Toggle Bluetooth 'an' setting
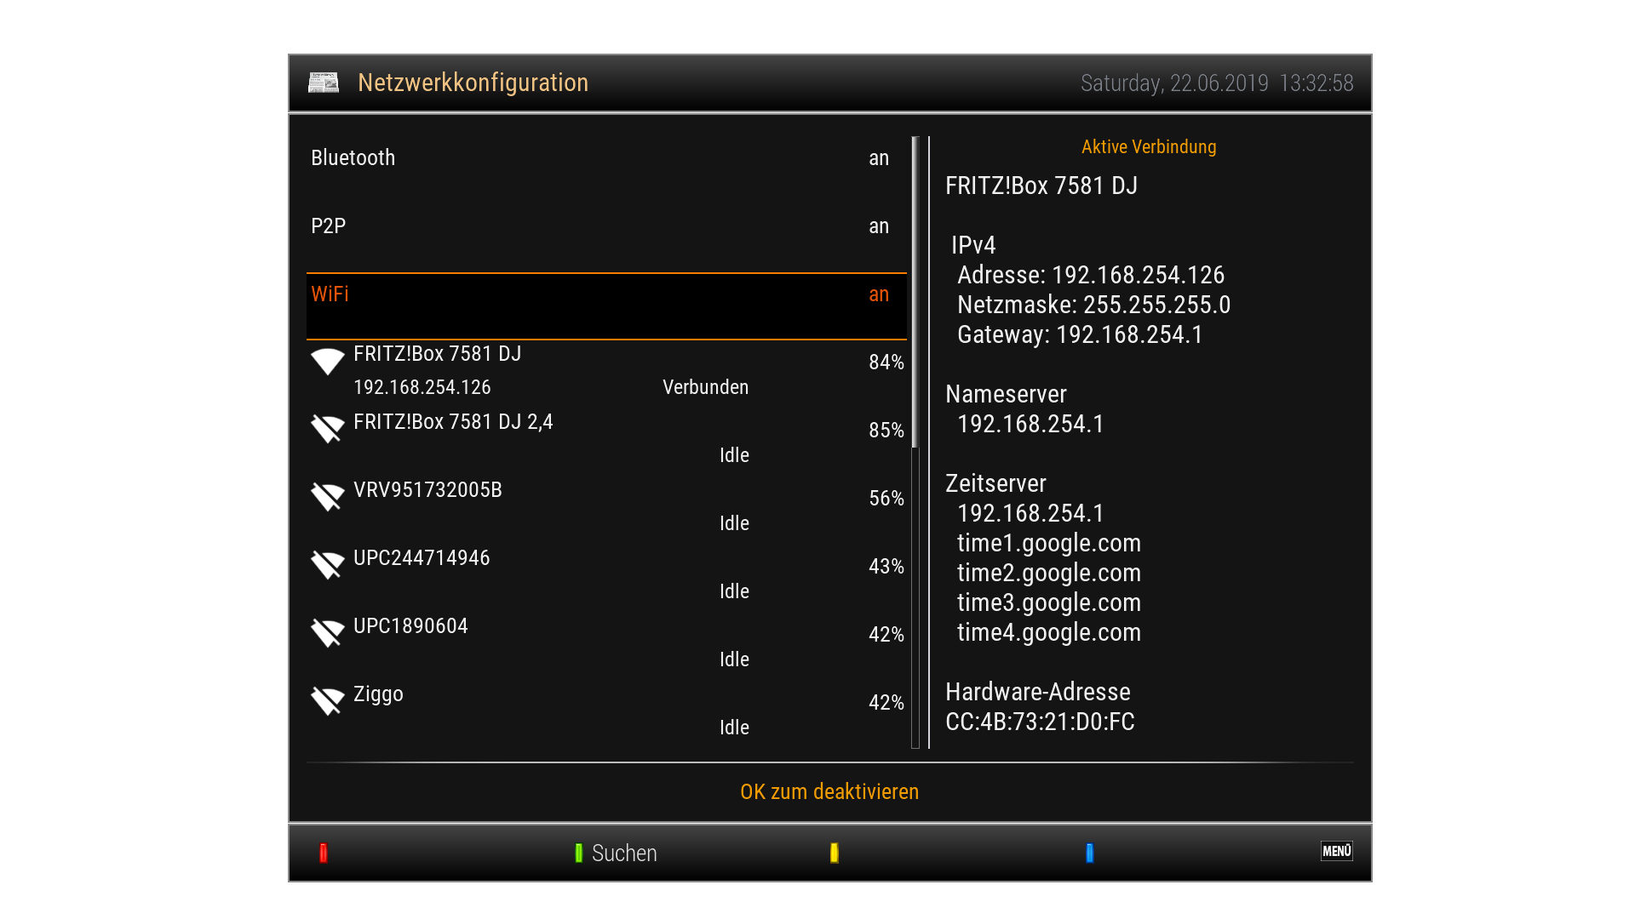Screen dimensions: 1635x919 878,158
